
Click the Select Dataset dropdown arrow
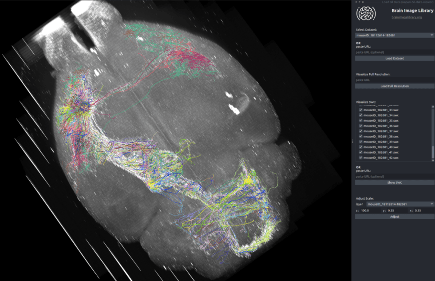tap(431, 35)
